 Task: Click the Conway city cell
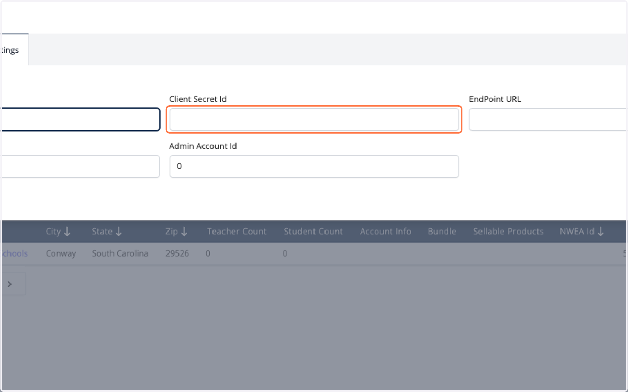(61, 253)
